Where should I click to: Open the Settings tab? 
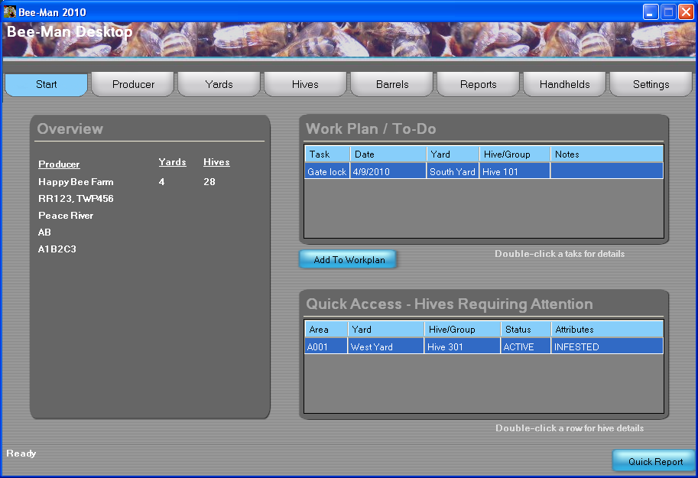pos(651,84)
